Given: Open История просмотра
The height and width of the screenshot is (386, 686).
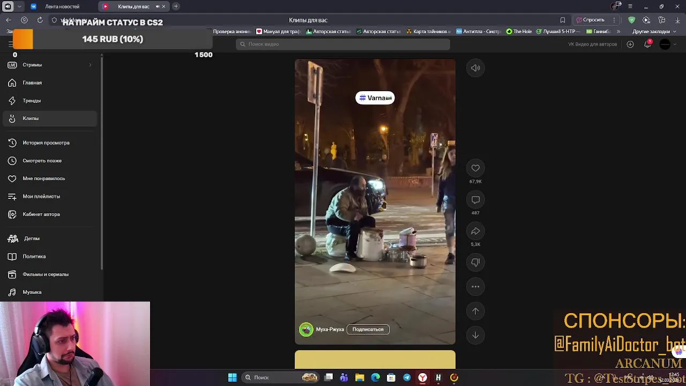Looking at the screenshot, I should (50, 143).
